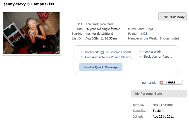Viewport: 189px width, 121px height.
Task: Click the arrow bullet before Block User
Action: tap(140, 57)
